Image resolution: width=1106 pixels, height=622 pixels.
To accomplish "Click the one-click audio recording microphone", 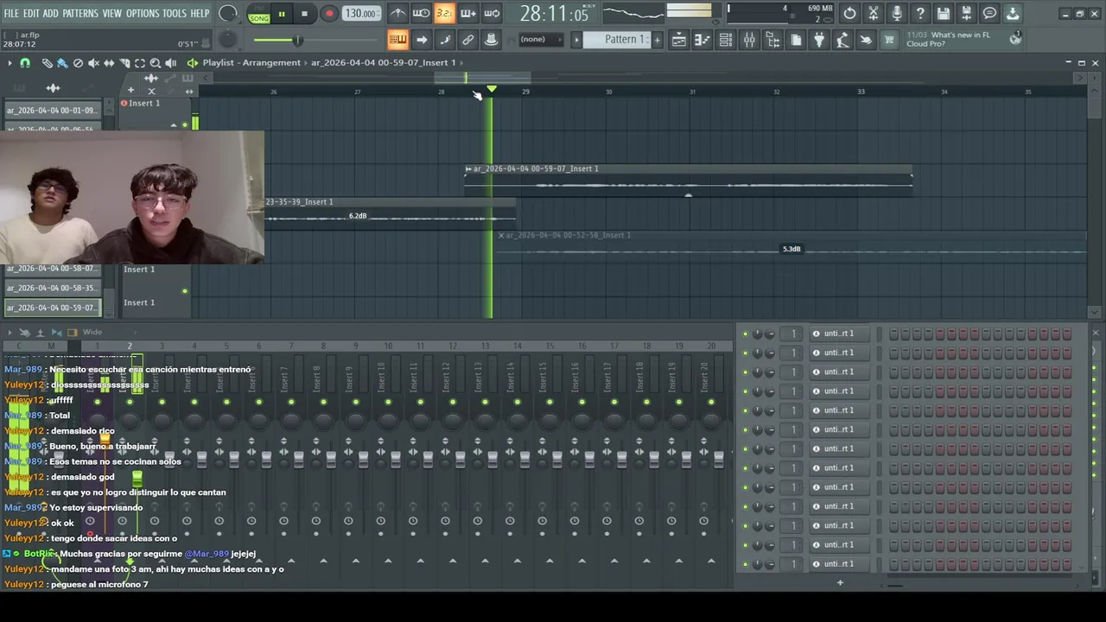I will pyautogui.click(x=897, y=13).
